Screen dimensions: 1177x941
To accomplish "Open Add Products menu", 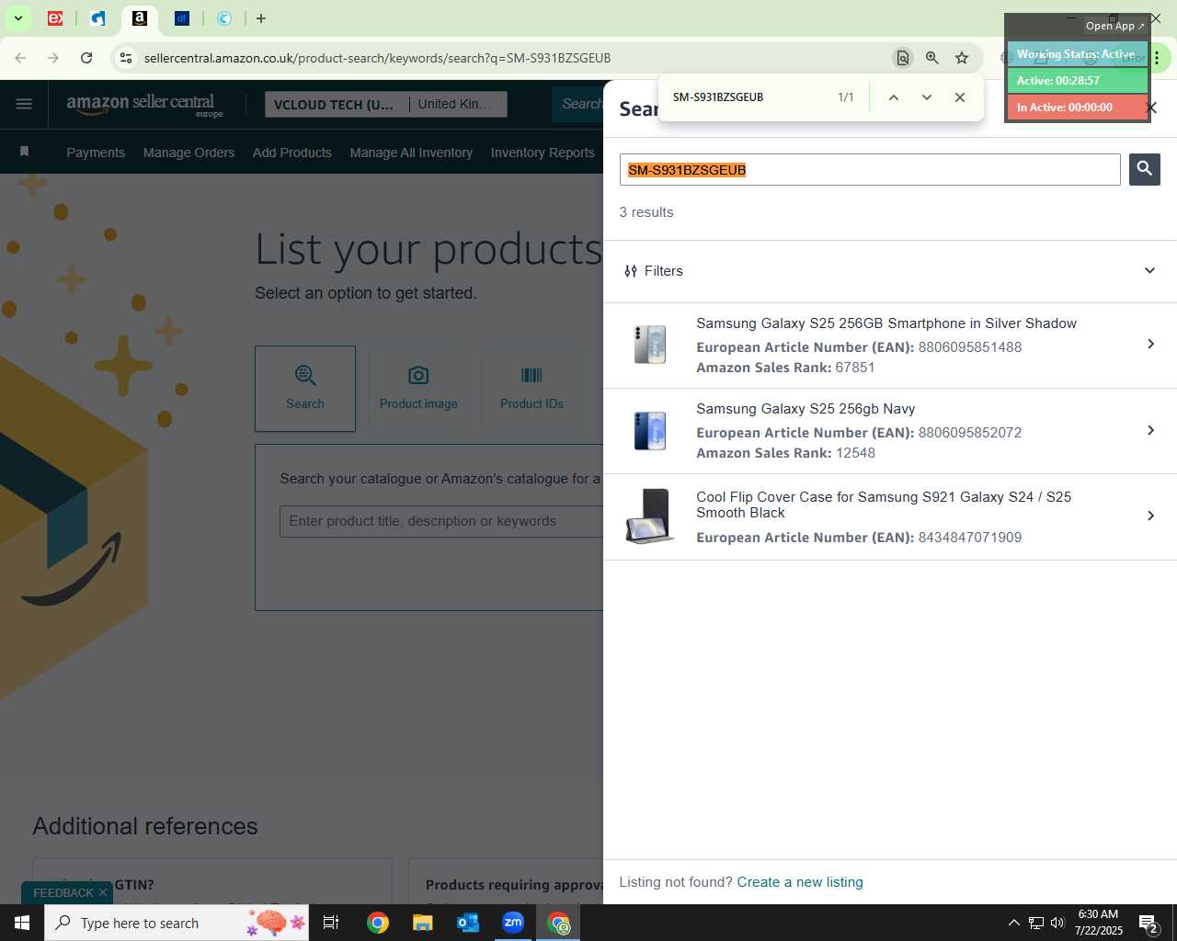I will pos(292,153).
